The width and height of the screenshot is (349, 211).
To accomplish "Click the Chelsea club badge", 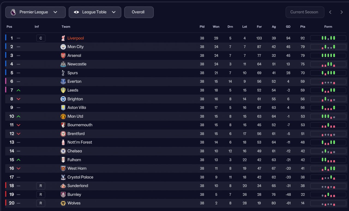I will click(63, 151).
